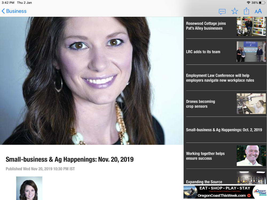Viewport: 267px width, 200px height.
Task: Tap the drone workshop thumbnail image
Action: [x=251, y=104]
